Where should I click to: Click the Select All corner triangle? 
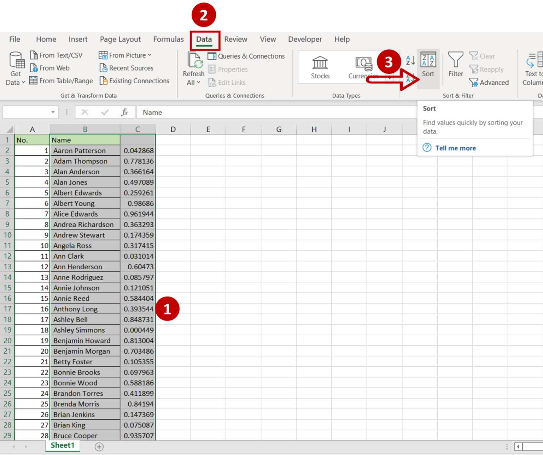pyautogui.click(x=10, y=129)
